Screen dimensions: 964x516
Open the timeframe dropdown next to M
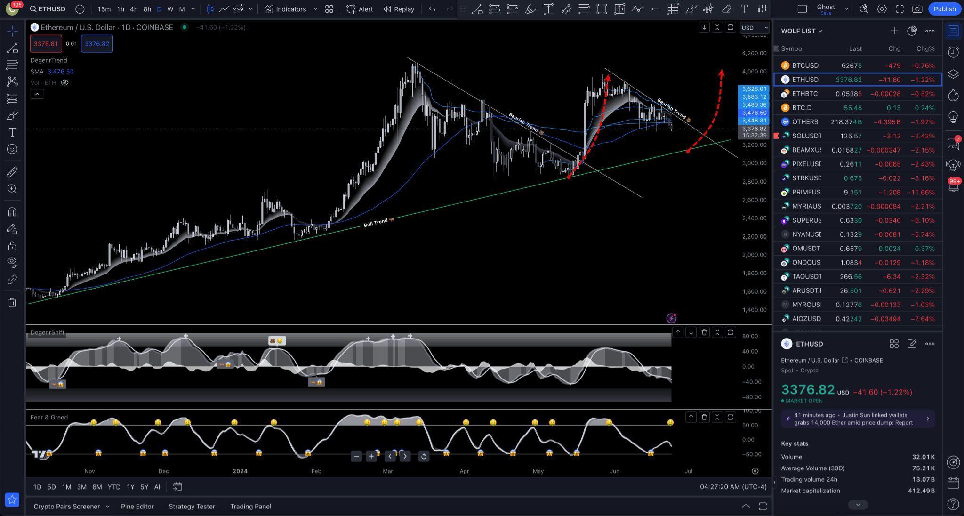(x=193, y=9)
